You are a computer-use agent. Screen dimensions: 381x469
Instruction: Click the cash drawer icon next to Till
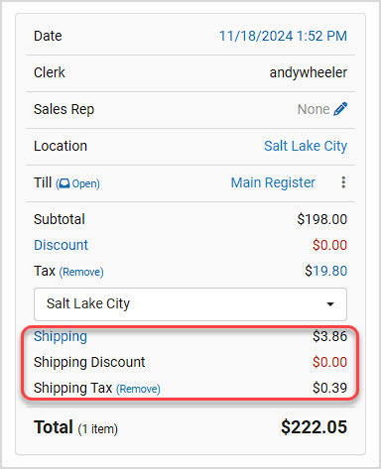64,183
